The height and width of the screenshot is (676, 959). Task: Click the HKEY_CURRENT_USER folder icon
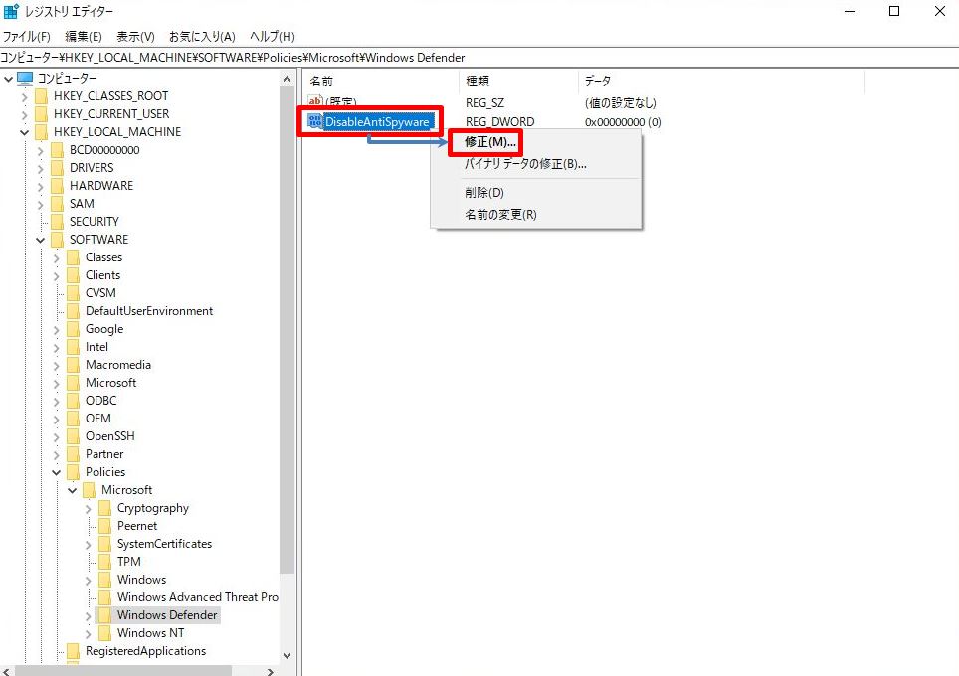pyautogui.click(x=42, y=114)
